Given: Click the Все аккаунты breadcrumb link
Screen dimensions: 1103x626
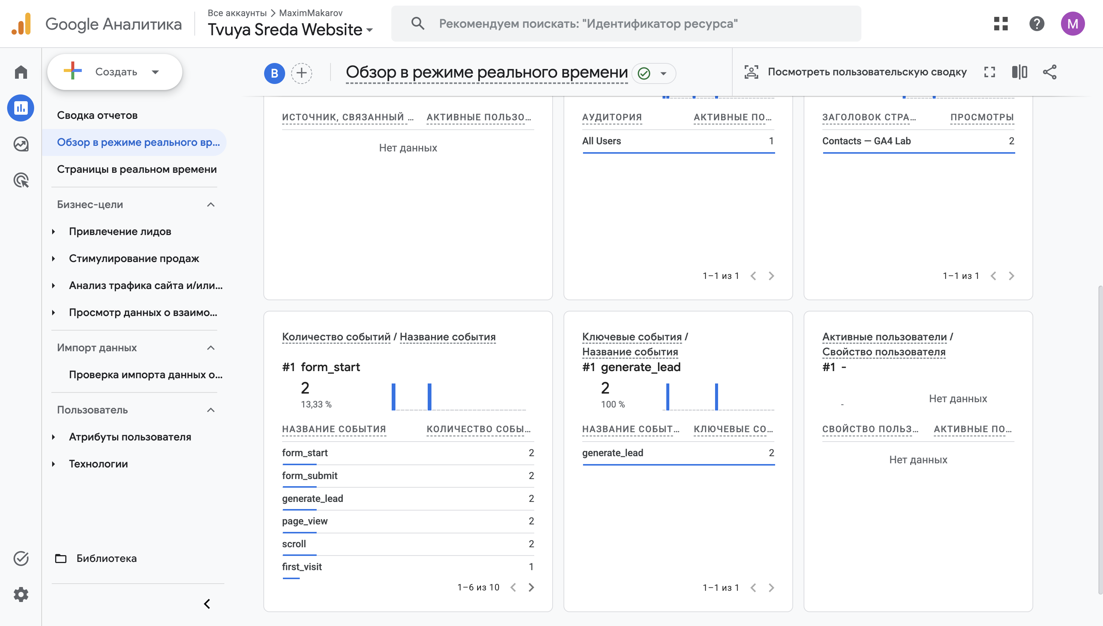Looking at the screenshot, I should click(237, 13).
